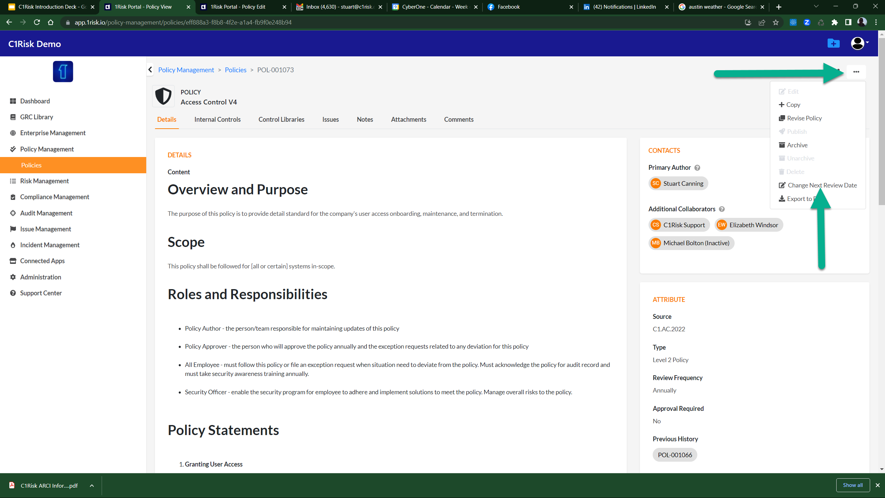Click the policy shield icon
Screen dimensions: 885x498
point(163,96)
